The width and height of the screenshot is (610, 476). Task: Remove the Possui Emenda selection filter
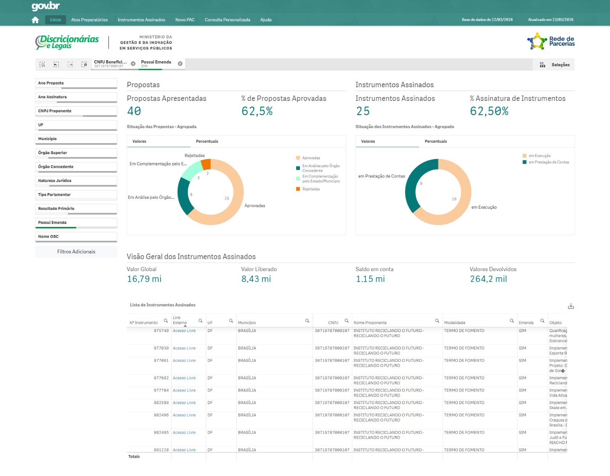point(180,64)
